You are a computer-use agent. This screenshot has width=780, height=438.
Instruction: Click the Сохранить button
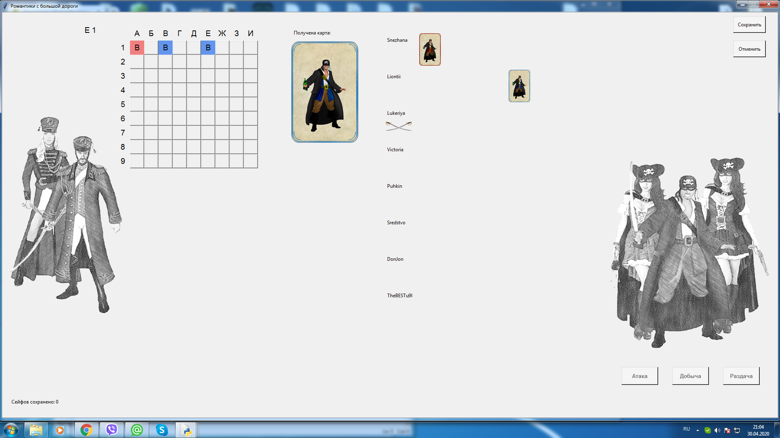tap(749, 25)
